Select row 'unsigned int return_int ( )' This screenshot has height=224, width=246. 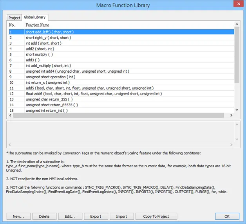[121, 111]
